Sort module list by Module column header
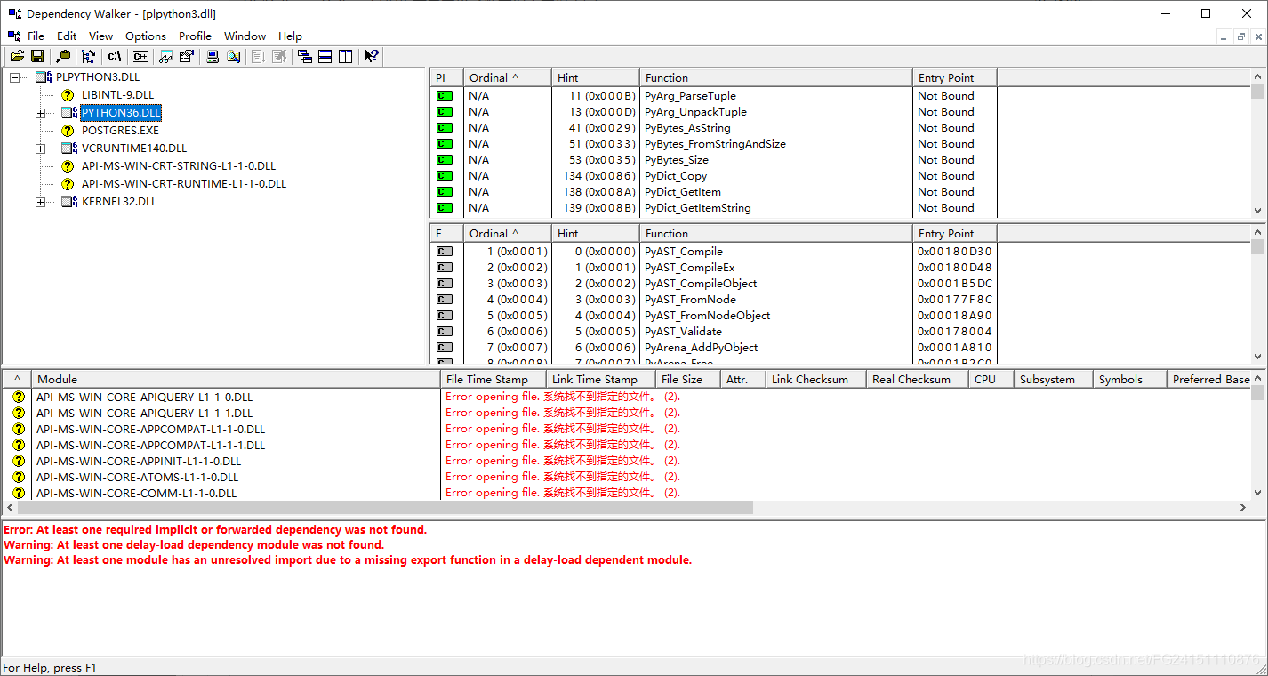The image size is (1268, 676). (x=236, y=380)
